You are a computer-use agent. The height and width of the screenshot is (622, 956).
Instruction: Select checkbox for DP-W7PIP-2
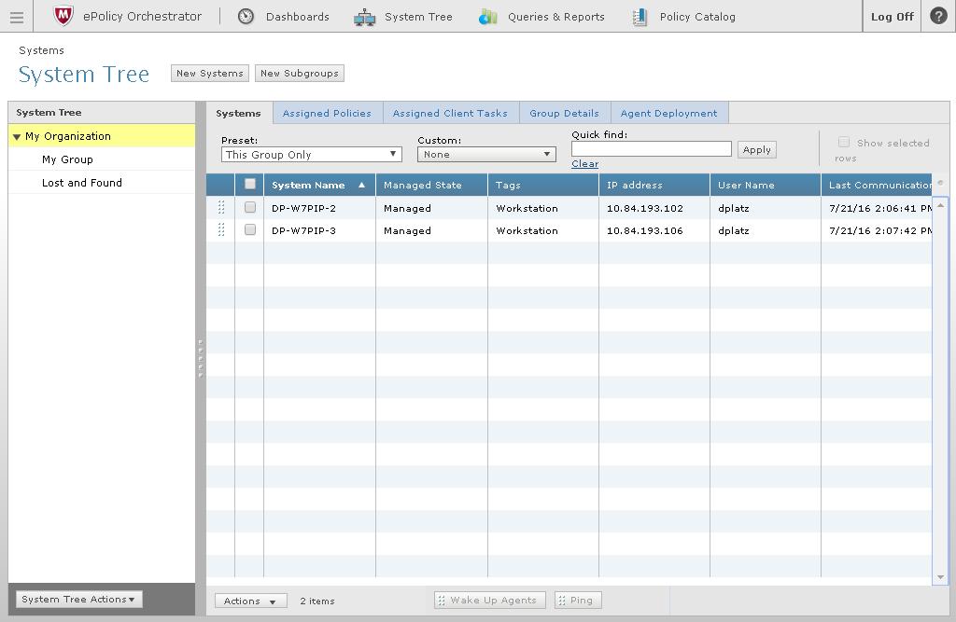250,207
